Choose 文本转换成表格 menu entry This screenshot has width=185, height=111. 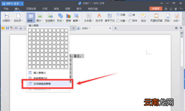pos(48,84)
